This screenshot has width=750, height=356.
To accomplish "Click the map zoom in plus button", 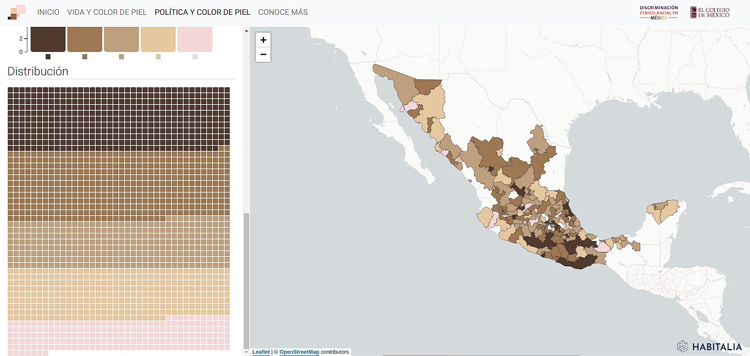I will [263, 40].
